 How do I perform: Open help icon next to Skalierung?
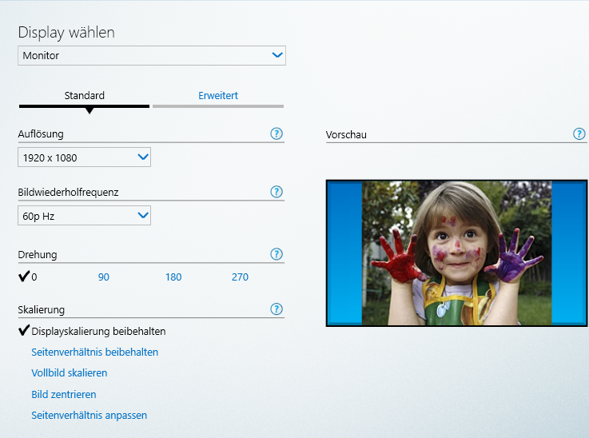pyautogui.click(x=277, y=309)
